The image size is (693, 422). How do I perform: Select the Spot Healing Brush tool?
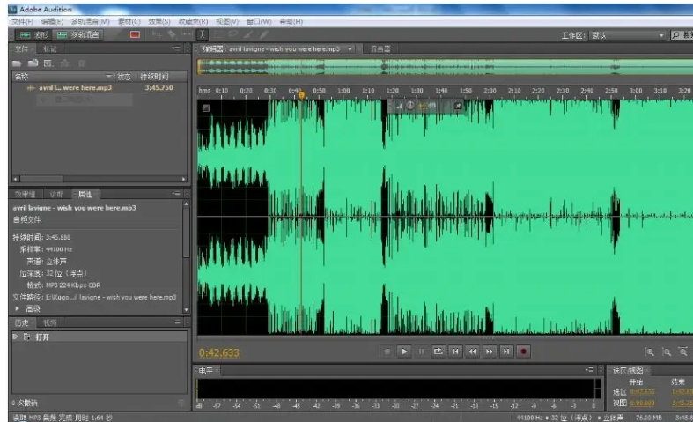pos(264,34)
